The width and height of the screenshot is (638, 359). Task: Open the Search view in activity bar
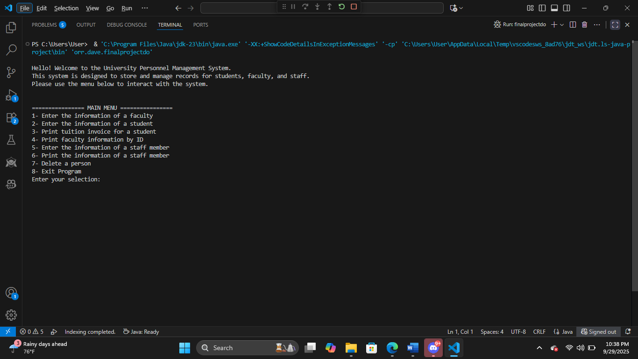point(11,50)
